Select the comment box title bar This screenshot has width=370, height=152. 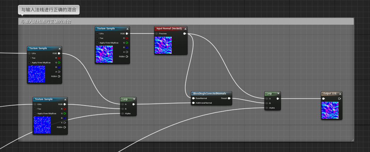[x=186, y=22]
